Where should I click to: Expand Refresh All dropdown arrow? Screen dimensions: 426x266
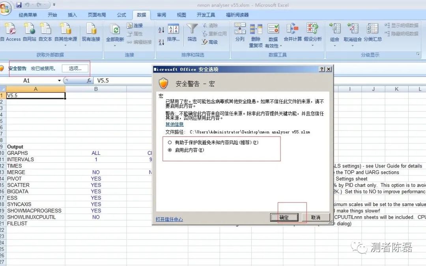[115, 45]
